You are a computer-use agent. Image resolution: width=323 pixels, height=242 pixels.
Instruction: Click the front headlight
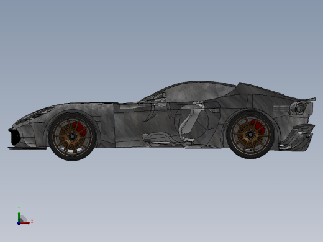(40, 113)
